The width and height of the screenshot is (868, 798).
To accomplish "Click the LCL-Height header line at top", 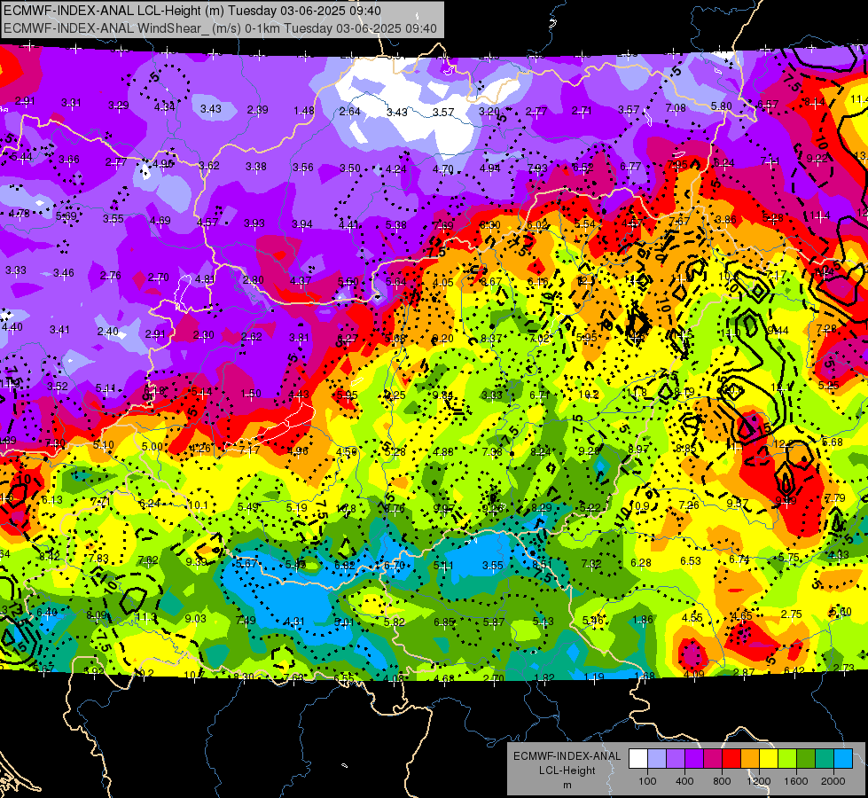I will [192, 11].
